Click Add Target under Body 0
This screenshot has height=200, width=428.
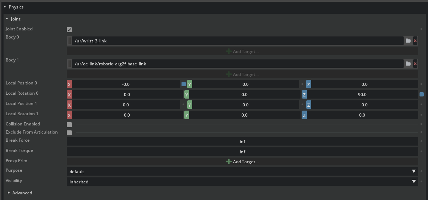(x=242, y=52)
